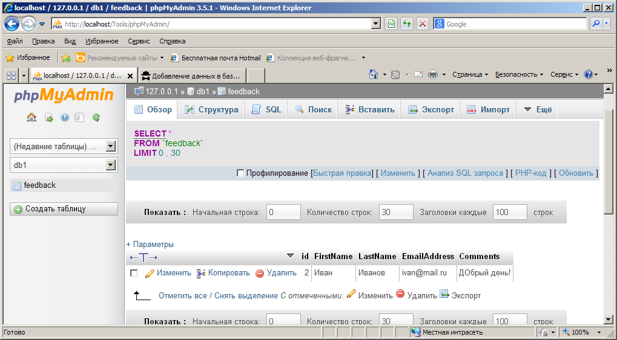617x340 pixels.
Task: Click the search magnifier button
Action: click(x=596, y=24)
